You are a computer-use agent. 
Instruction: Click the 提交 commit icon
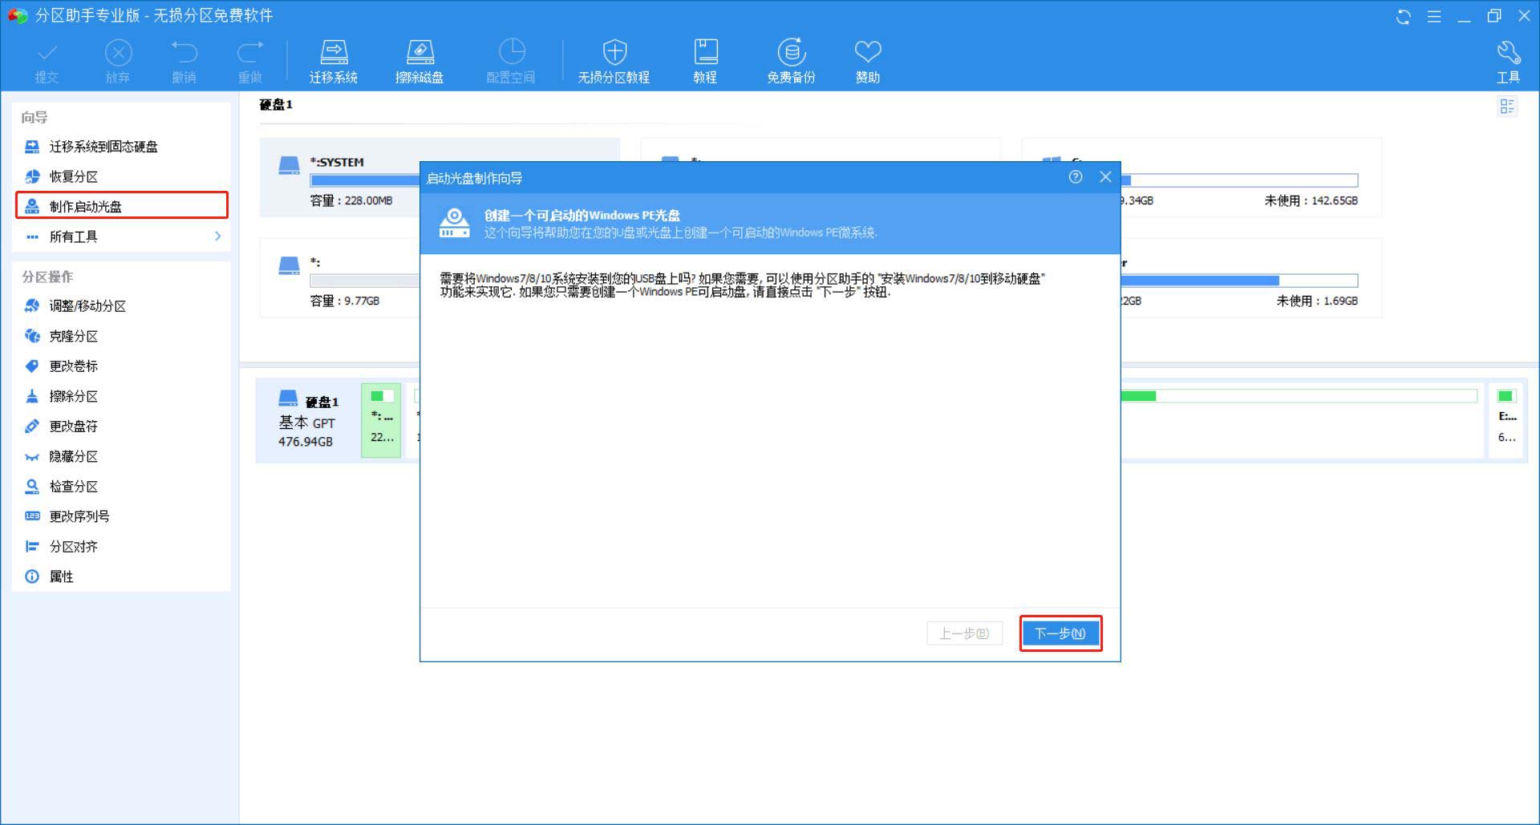[46, 60]
